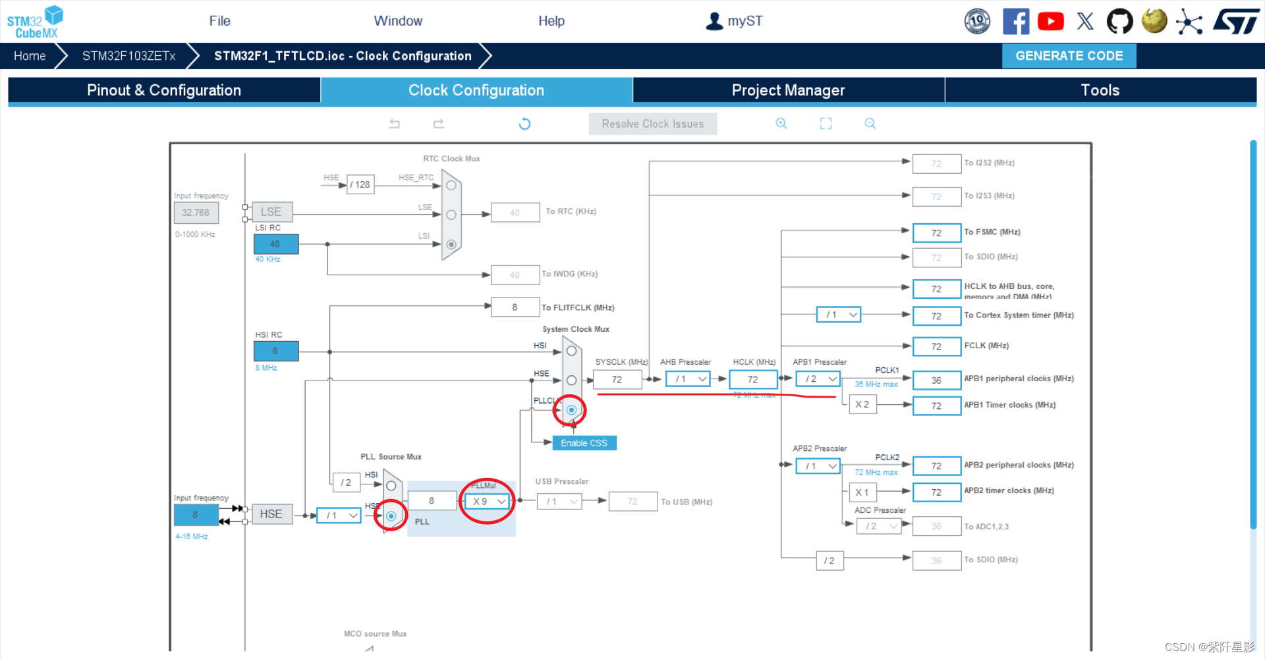This screenshot has height=659, width=1265.
Task: Click the To FSMC (MHz) value box
Action: (x=936, y=233)
